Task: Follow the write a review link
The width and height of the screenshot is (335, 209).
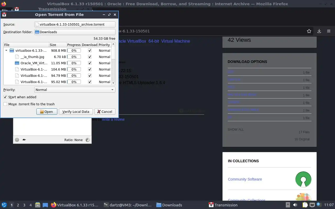Action: [x=113, y=119]
